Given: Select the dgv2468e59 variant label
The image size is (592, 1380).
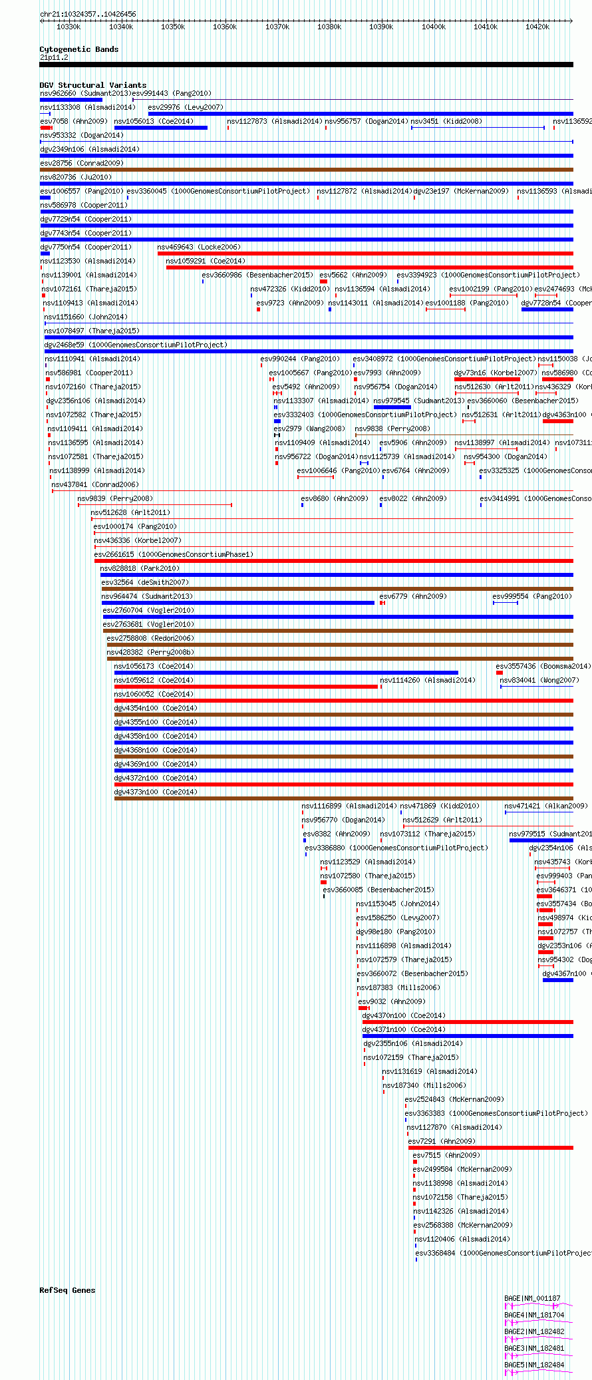Looking at the screenshot, I should (136, 345).
